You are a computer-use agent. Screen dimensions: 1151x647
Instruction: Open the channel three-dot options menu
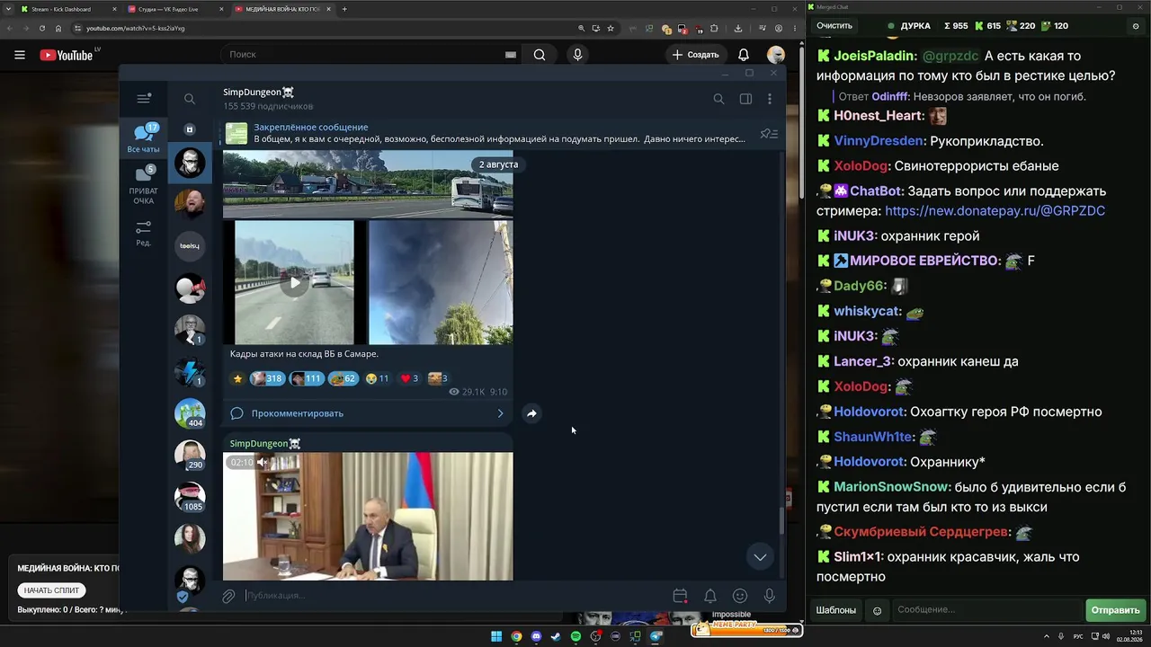coord(770,99)
